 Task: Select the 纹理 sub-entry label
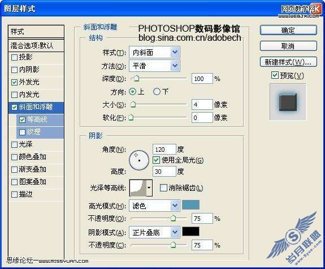point(33,132)
